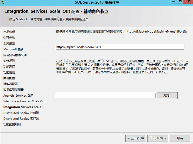Screen dimensions: 193x144
Task: Select 功能选择 step in sidebar
Action: 9,67
